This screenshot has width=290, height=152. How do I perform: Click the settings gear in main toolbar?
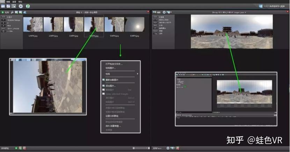click(x=21, y=6)
